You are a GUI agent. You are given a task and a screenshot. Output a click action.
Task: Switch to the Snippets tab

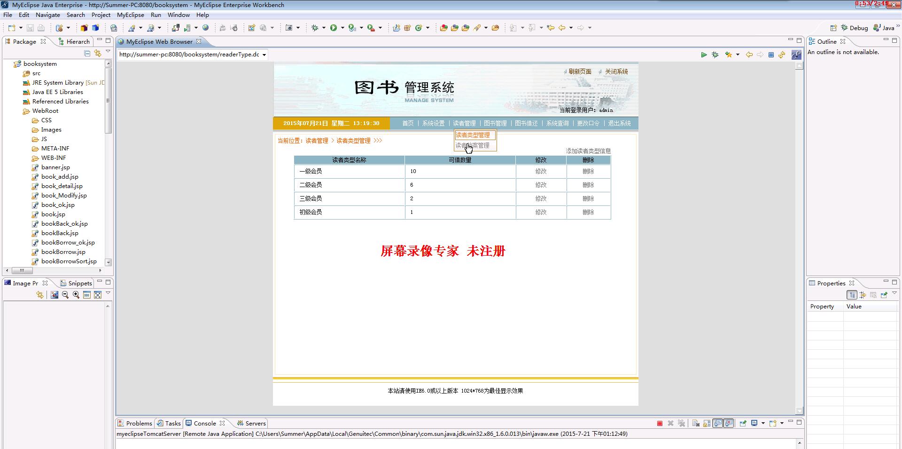point(76,283)
